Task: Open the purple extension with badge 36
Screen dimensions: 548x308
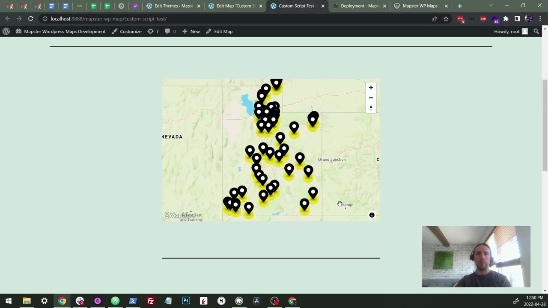Action: 495,19
